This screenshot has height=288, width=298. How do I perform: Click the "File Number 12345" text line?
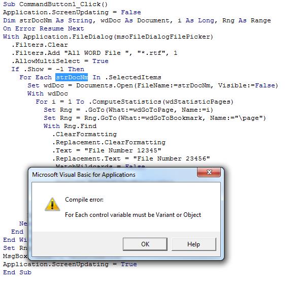[x=107, y=150]
